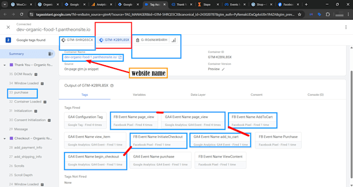Viewport: 353px width, 187px height.
Task: Select the GTM-K2B9L8SX container tab
Action: pos(114,40)
